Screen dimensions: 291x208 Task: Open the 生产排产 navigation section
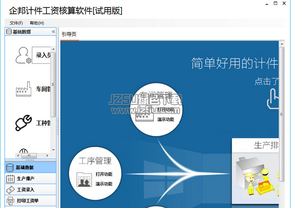(x=31, y=178)
